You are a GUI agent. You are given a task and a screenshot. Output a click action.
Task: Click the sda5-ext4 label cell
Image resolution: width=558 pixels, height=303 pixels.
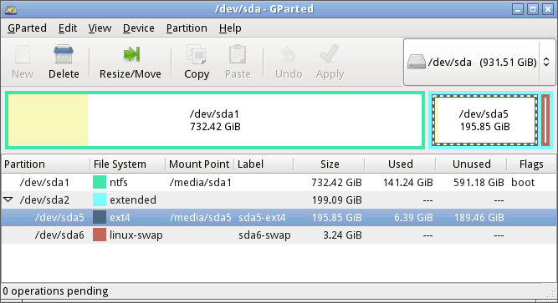[262, 217]
